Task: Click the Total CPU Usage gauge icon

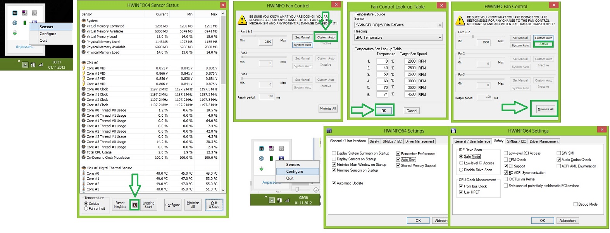Action: (83, 152)
